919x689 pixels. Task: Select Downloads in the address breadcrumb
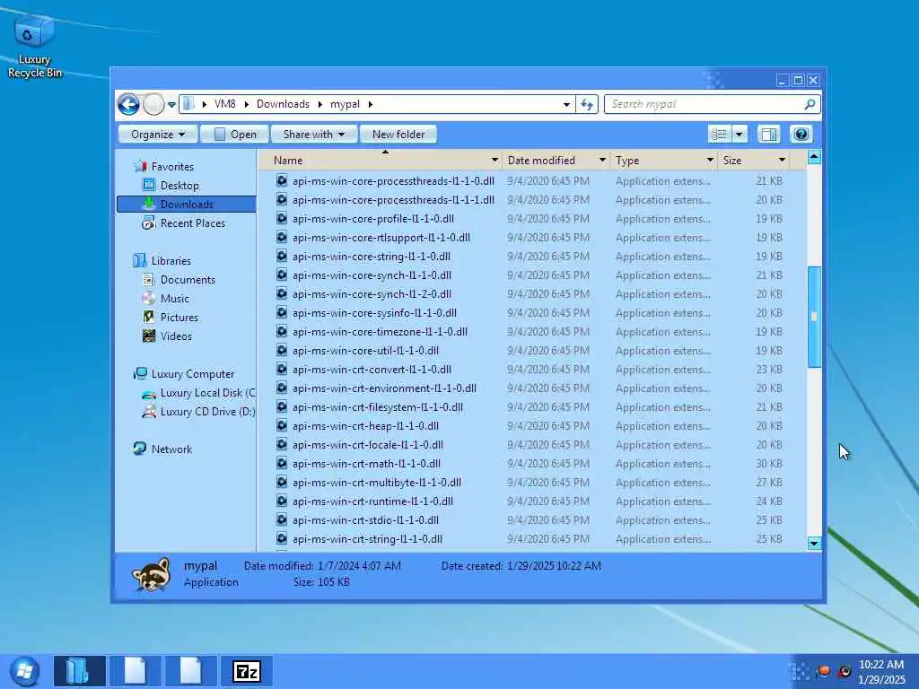[283, 104]
